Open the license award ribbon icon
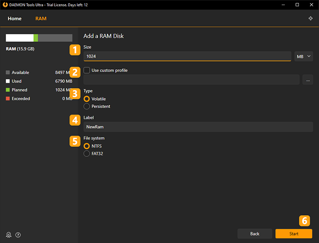 9,235
